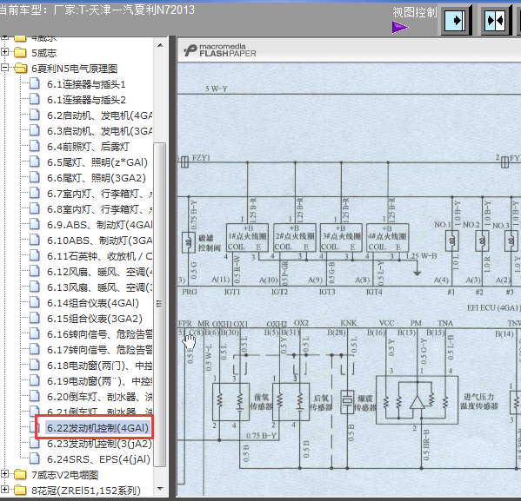Open 6.8室内灯、行李箱灯 page
This screenshot has width=521, height=501.
(99, 209)
